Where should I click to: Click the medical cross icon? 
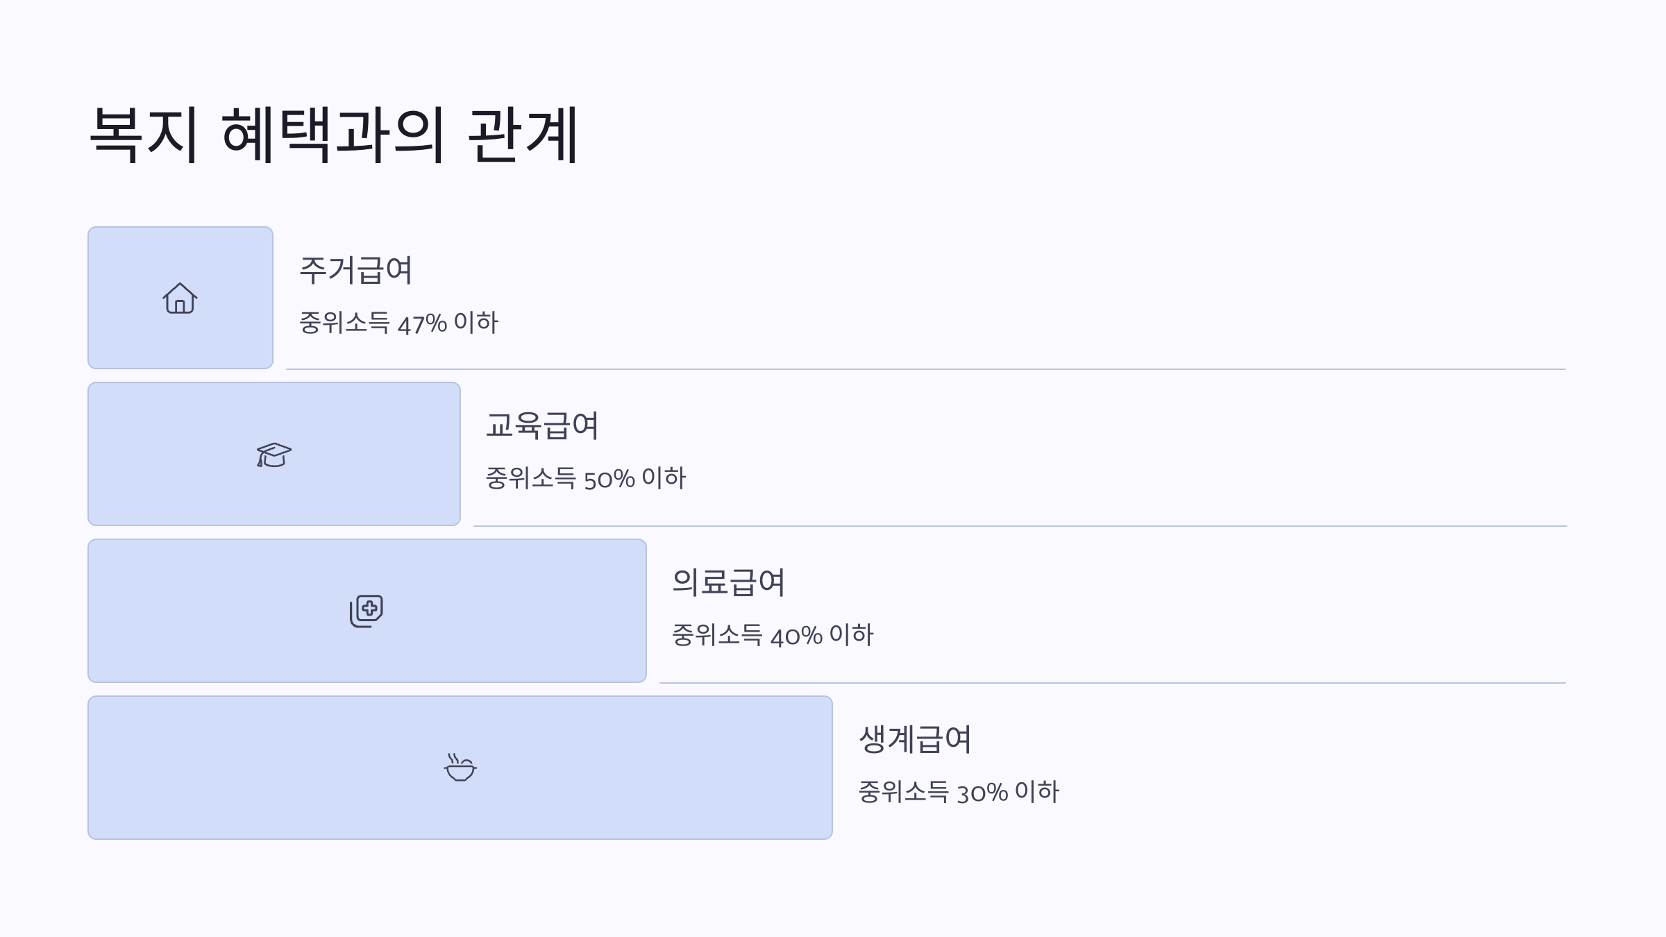pyautogui.click(x=367, y=611)
